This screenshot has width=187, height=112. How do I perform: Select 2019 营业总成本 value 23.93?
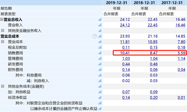point(125,36)
